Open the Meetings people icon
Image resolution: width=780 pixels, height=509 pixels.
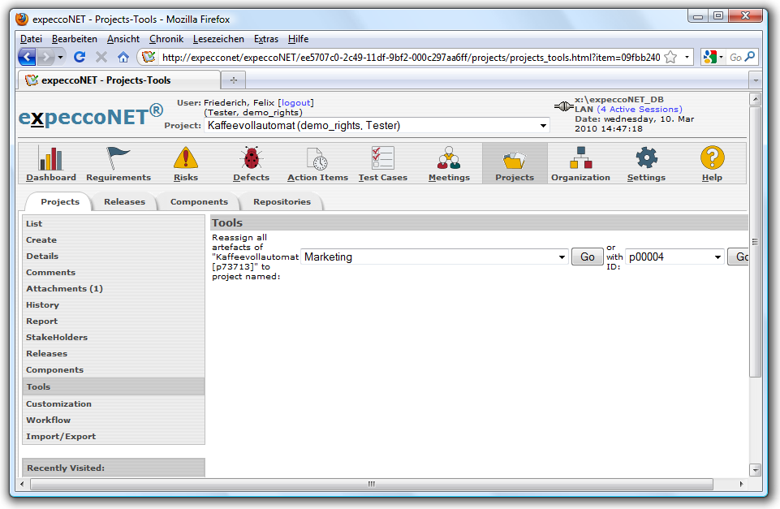tap(449, 158)
